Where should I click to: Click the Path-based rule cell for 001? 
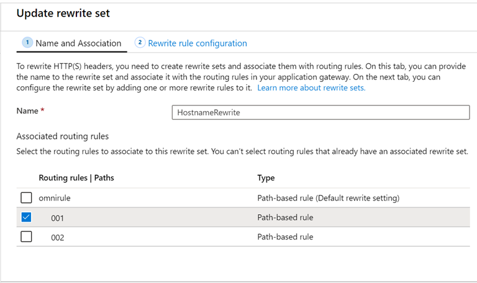click(285, 218)
